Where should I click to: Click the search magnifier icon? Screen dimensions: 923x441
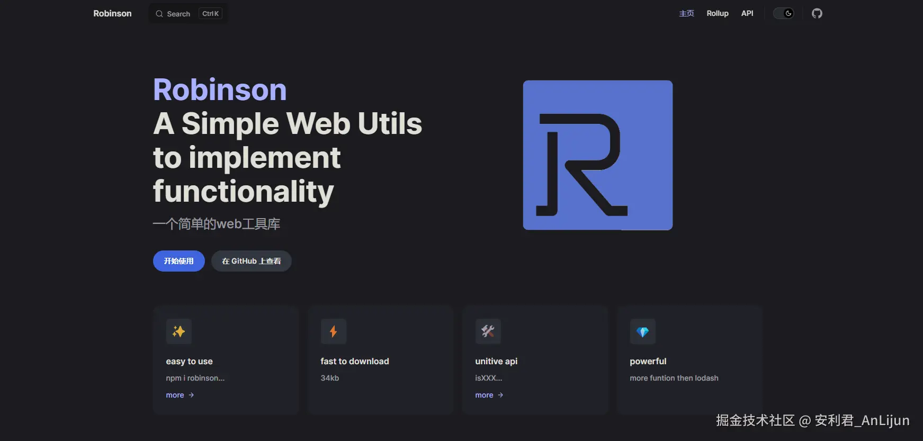click(x=159, y=14)
